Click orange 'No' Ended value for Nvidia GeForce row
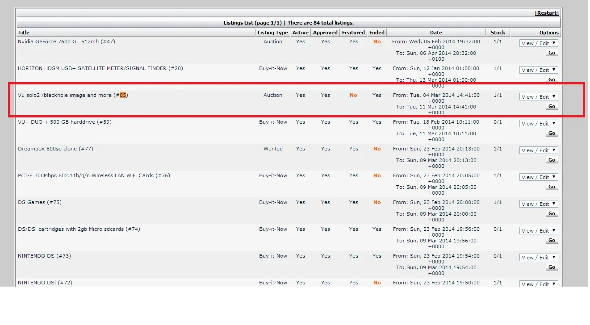The image size is (590, 325). (x=377, y=42)
